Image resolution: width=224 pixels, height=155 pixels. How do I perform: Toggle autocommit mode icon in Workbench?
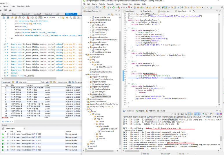tap(40, 18)
